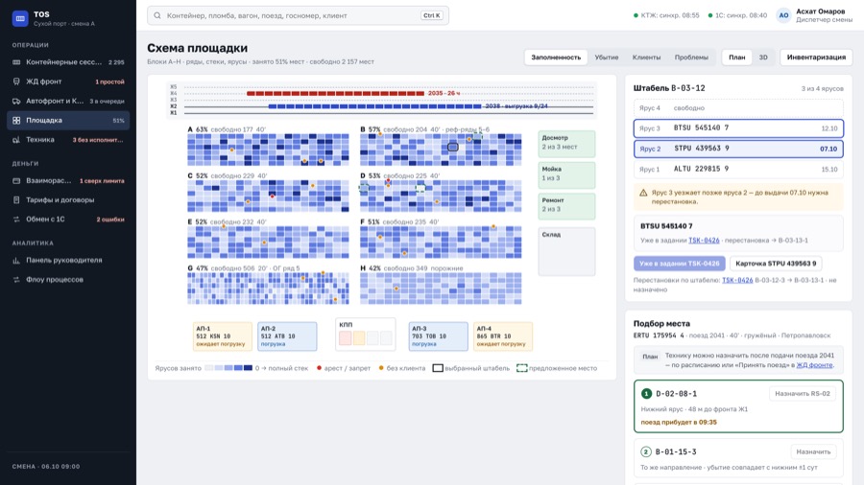Click Тарифы и договоры document icon
864x485 pixels.
16,199
